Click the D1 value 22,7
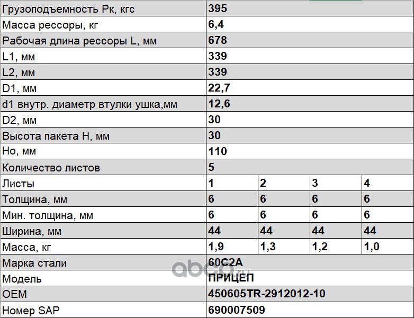 [x=219, y=88]
